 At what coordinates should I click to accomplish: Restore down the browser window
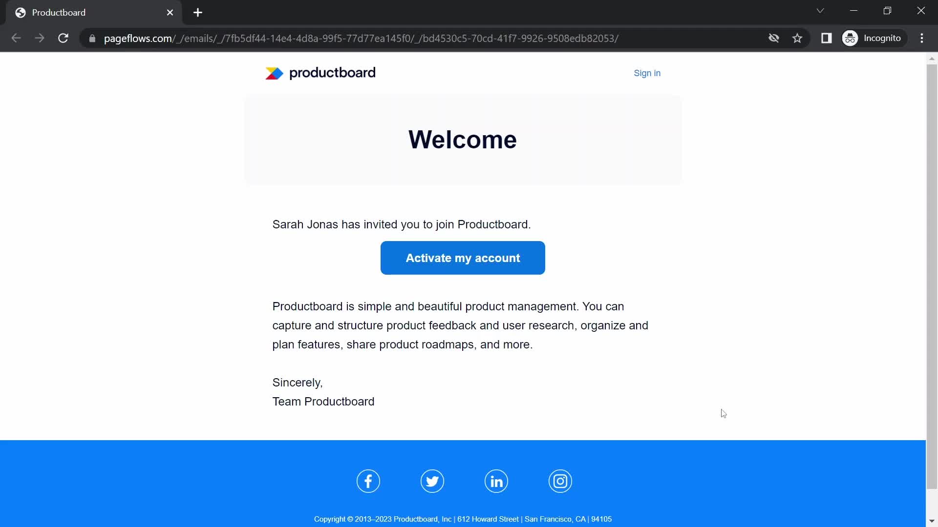tap(887, 11)
